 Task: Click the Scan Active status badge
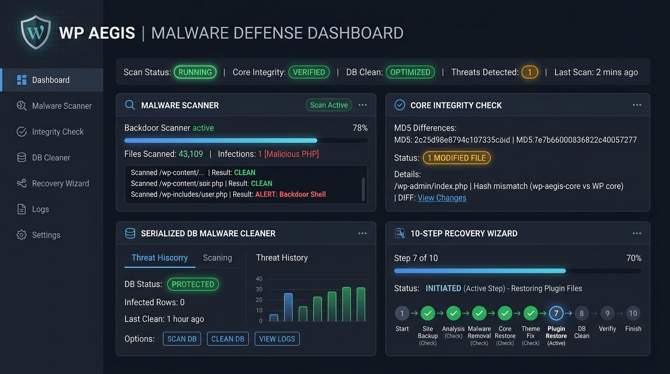point(329,105)
